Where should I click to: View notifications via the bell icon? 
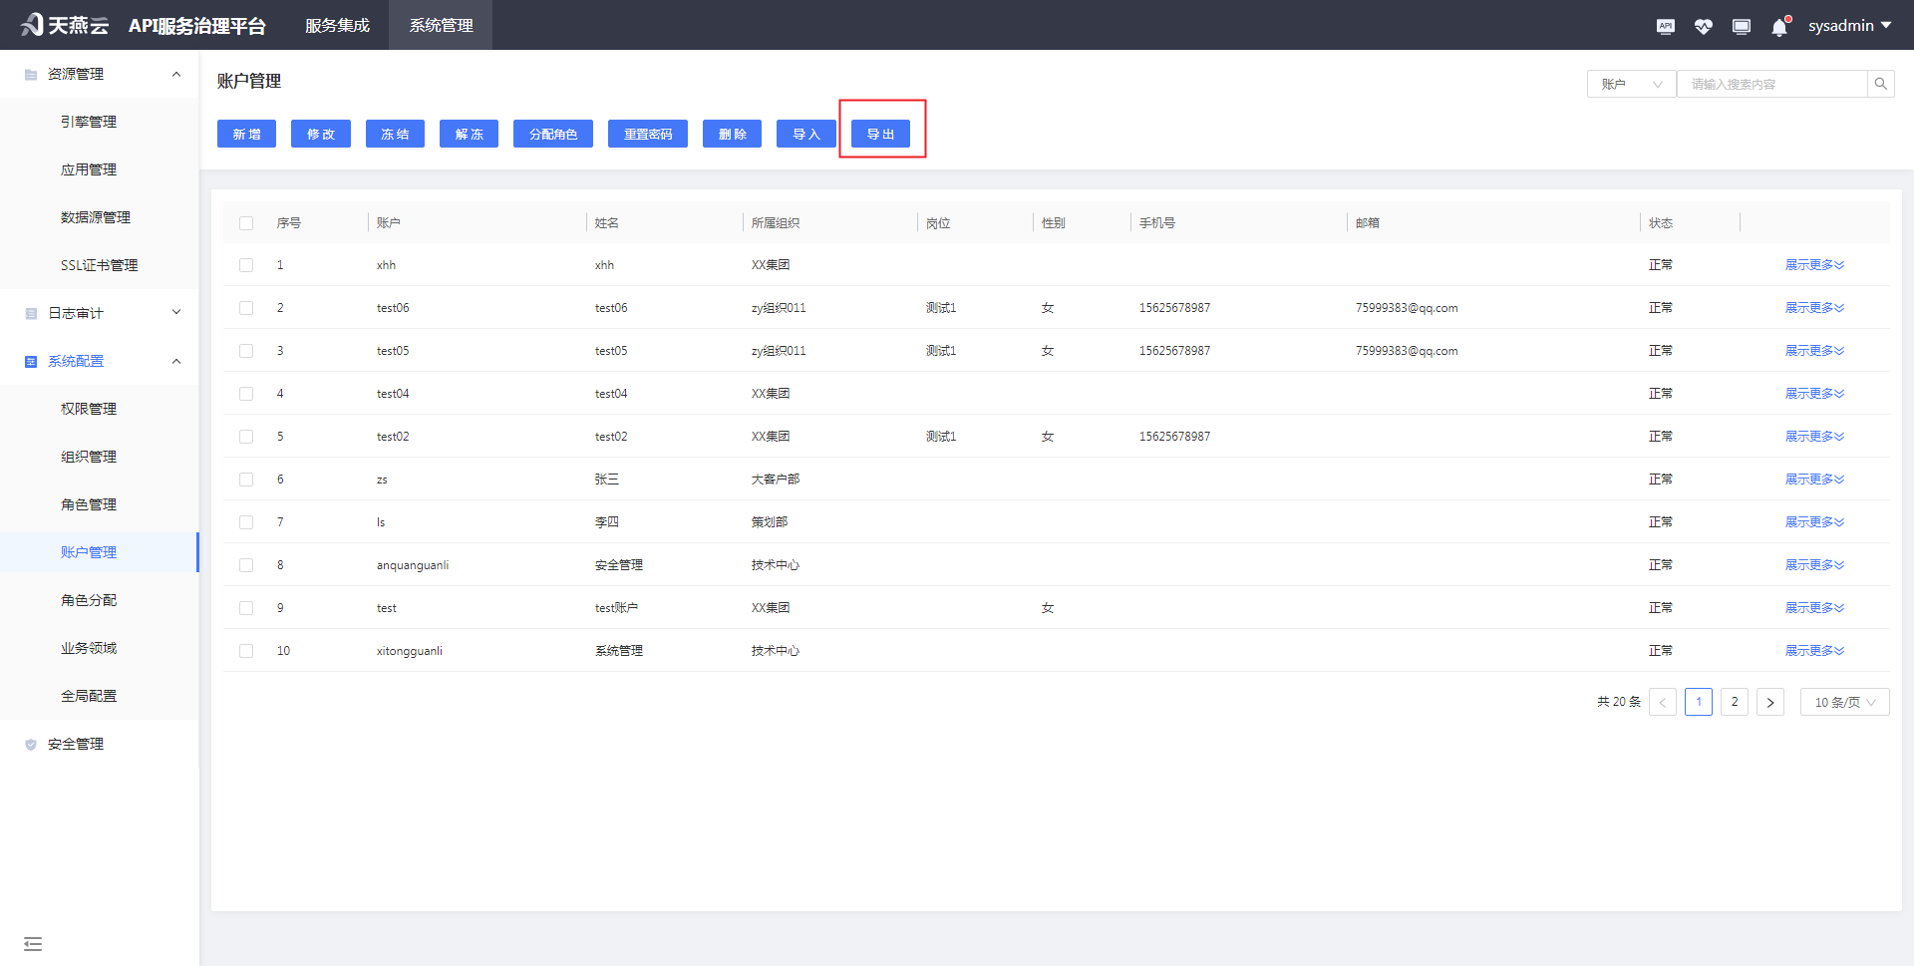[x=1778, y=26]
